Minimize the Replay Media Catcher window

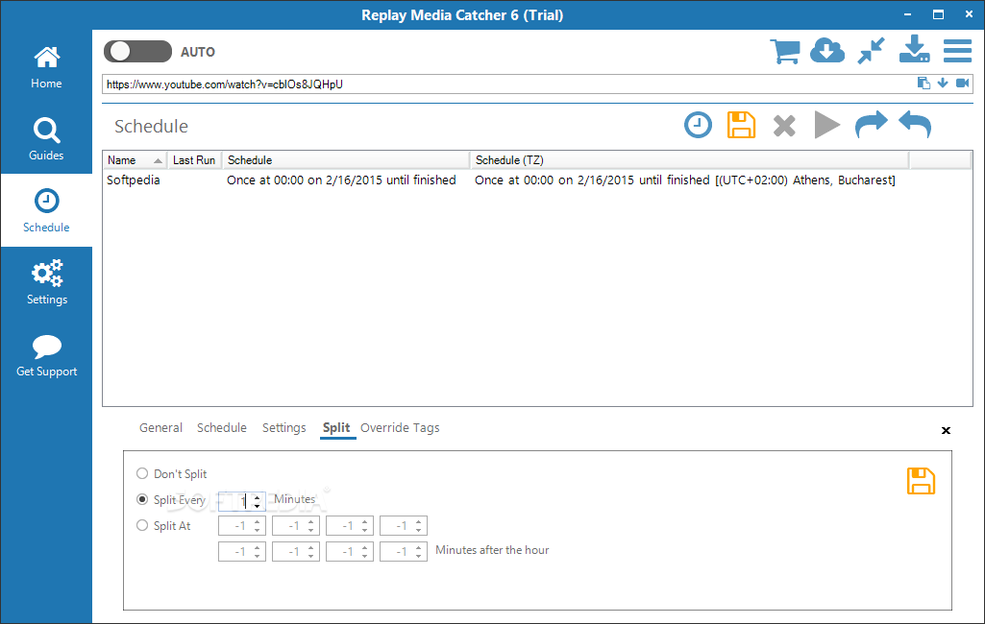click(x=908, y=14)
